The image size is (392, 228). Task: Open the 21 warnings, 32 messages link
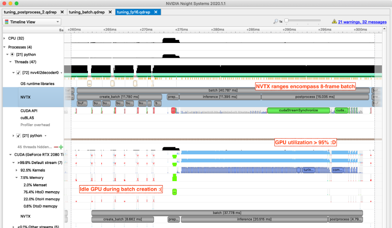(362, 22)
